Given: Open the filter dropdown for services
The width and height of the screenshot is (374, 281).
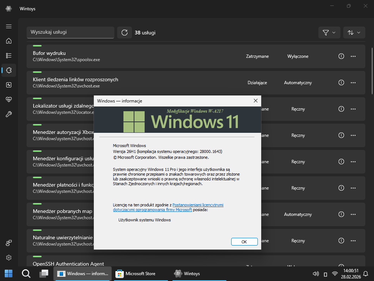Looking at the screenshot, I should click(329, 33).
